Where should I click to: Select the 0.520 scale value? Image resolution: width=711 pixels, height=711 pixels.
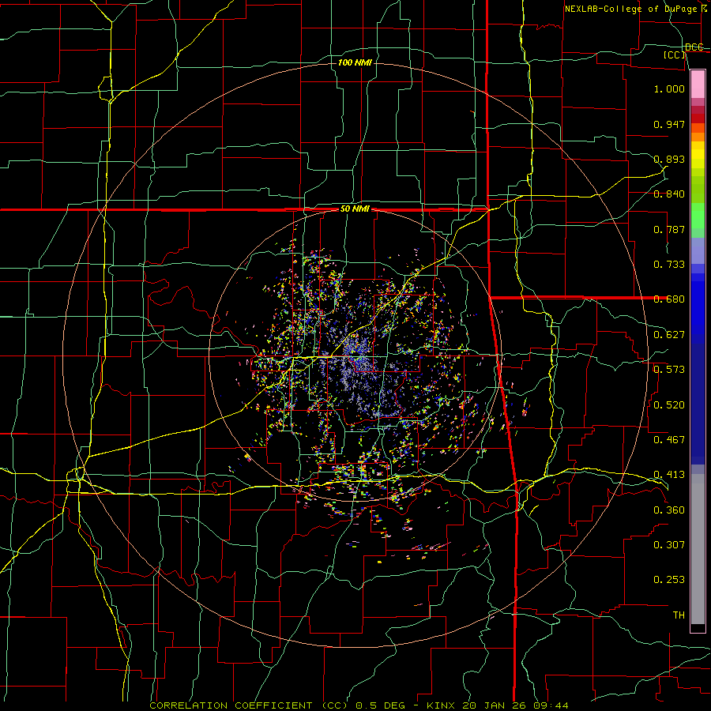click(669, 405)
